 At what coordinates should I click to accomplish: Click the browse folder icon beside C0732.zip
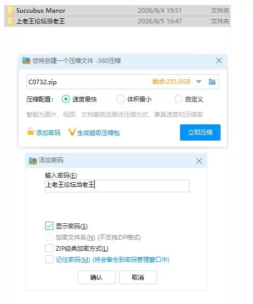212,82
